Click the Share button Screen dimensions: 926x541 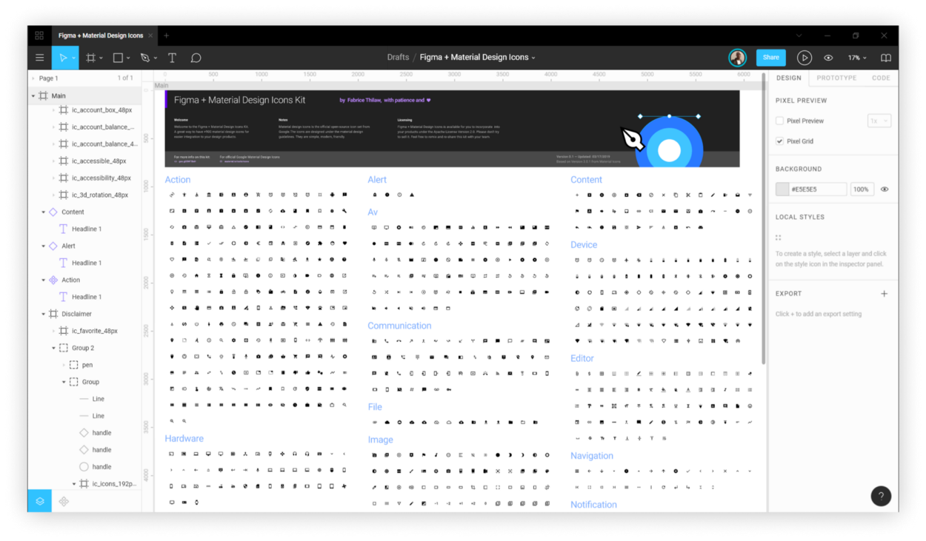pos(770,57)
